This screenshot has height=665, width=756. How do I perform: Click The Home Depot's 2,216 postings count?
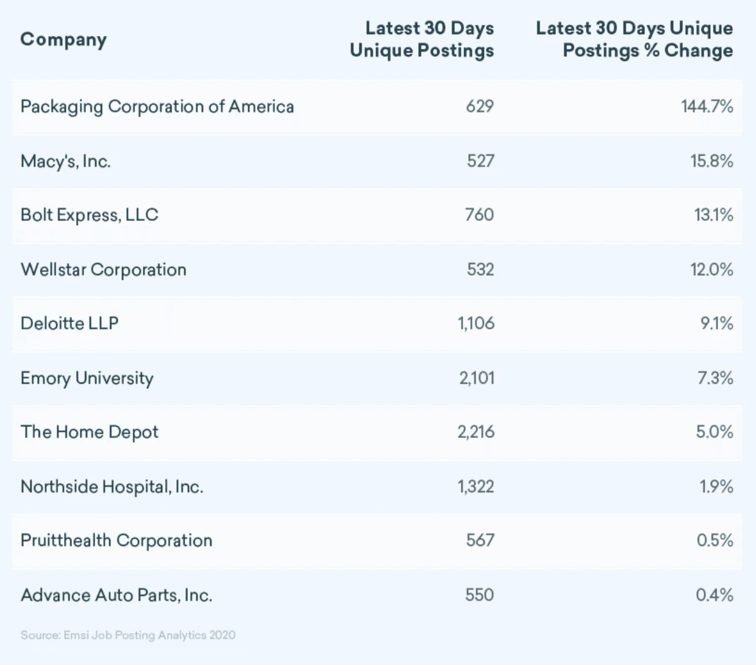coord(476,432)
